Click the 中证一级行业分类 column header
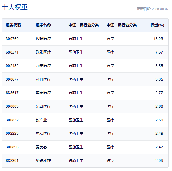This screenshot has width=172, height=171. coord(83,25)
